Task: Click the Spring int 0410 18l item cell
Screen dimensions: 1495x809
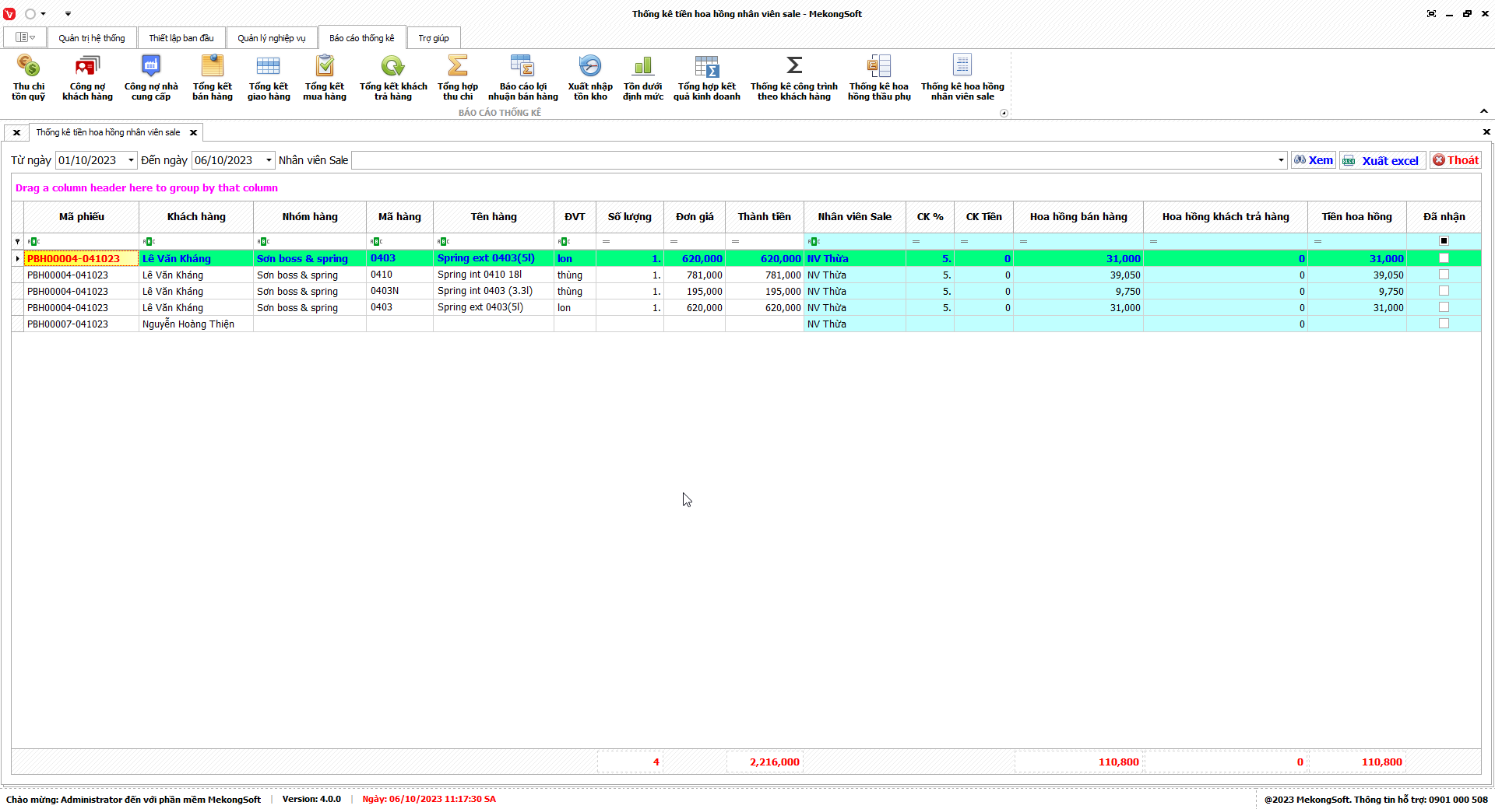Action: [494, 275]
